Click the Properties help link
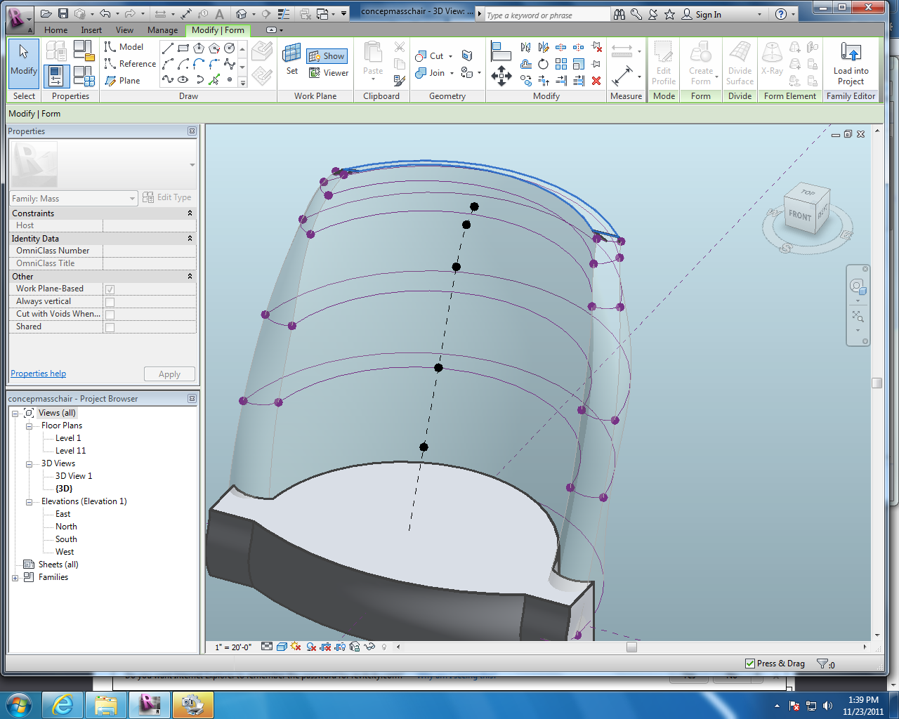This screenshot has width=899, height=719. coord(38,374)
